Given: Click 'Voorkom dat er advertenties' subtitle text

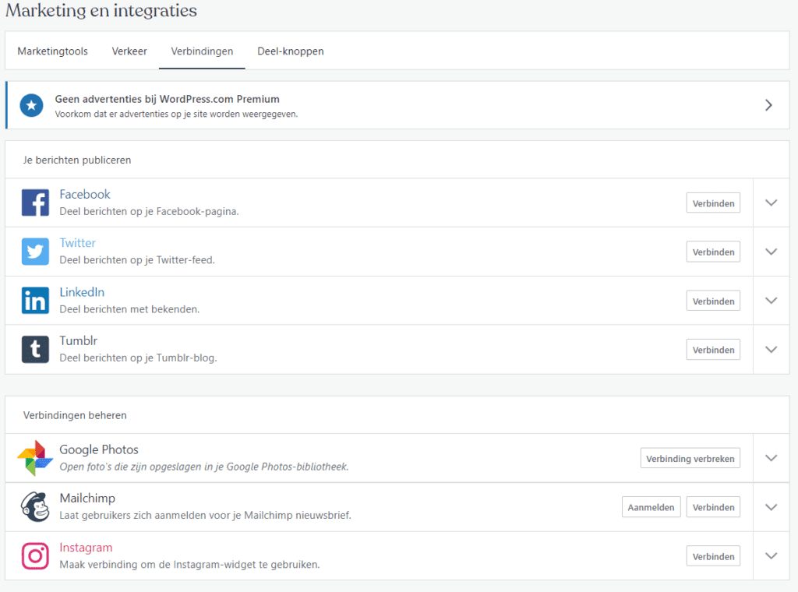Looking at the screenshot, I should click(176, 114).
